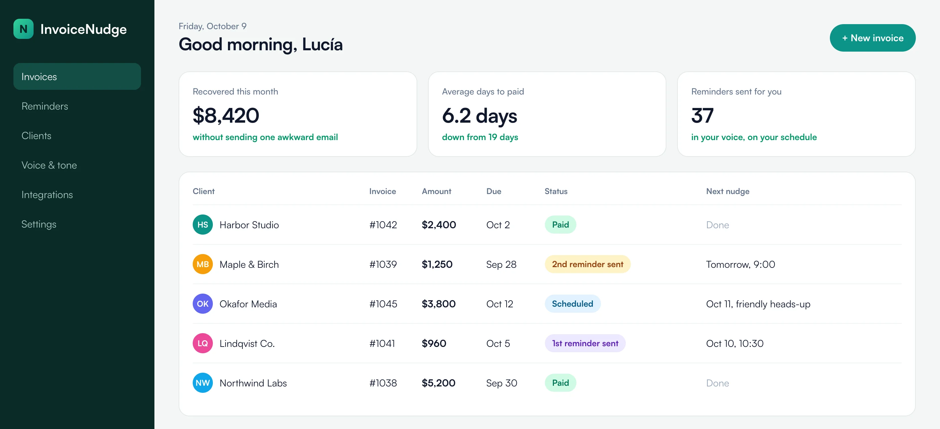Click the 2nd reminder sent status badge
The height and width of the screenshot is (429, 940).
[x=587, y=264]
